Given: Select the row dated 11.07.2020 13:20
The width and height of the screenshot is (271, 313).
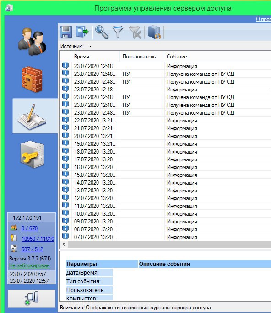Looking at the screenshot, I should coord(165,206).
